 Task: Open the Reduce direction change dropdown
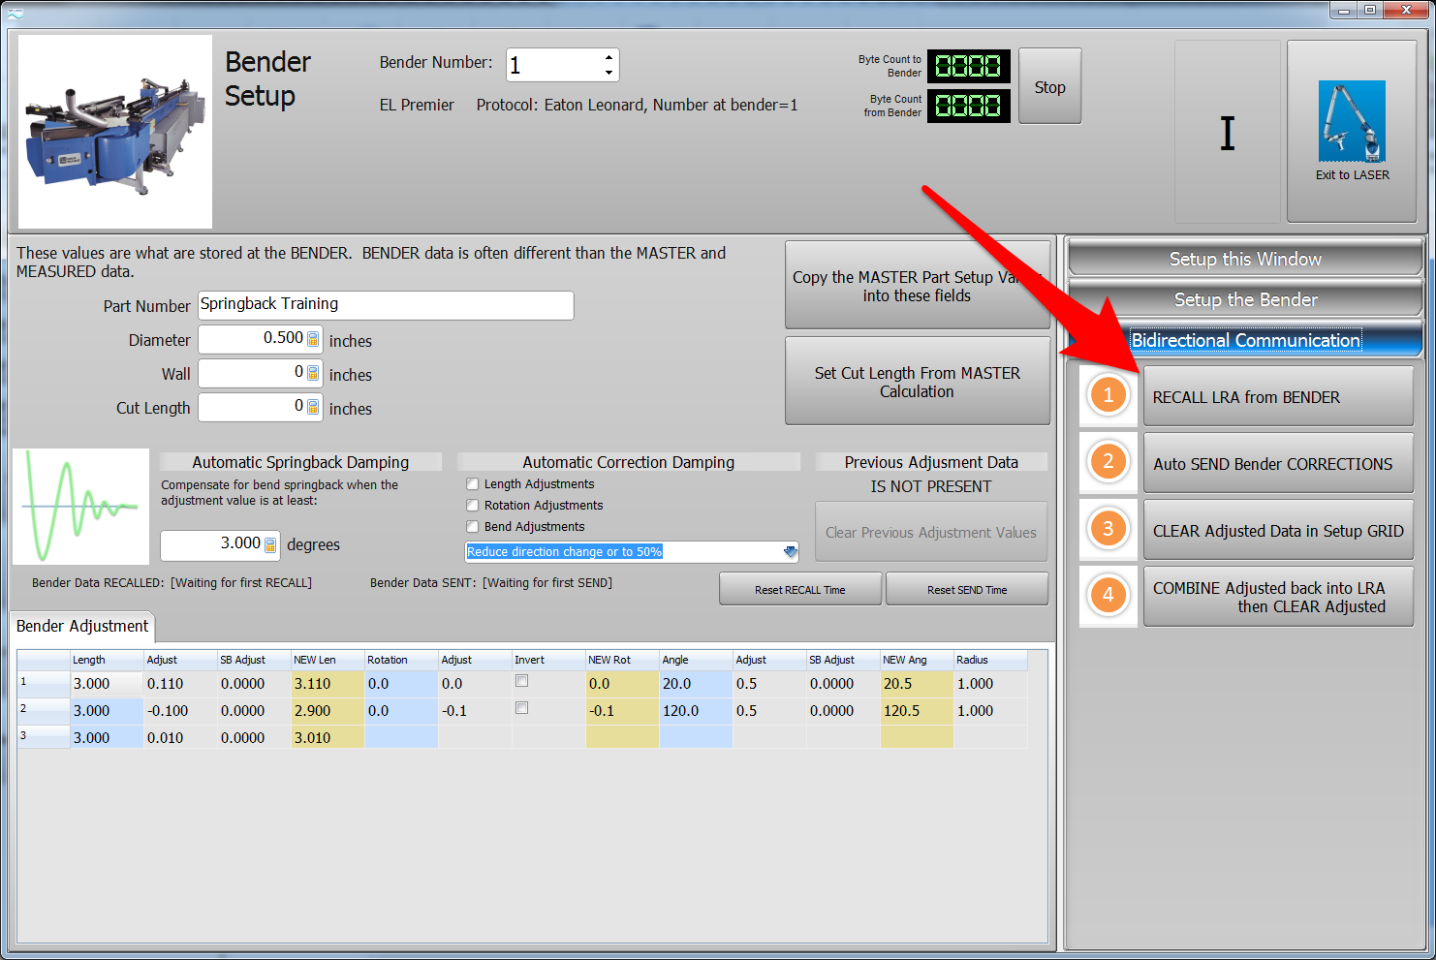point(790,552)
